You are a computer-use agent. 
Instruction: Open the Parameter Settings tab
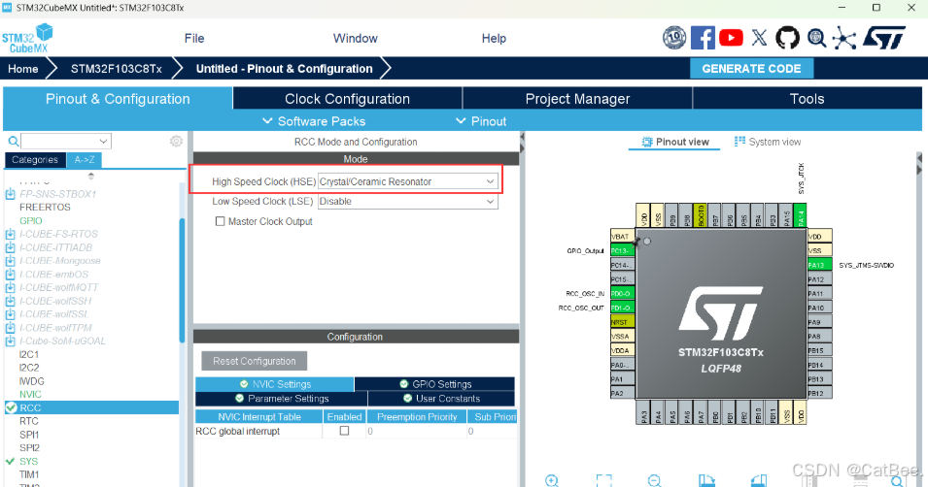[x=281, y=399]
